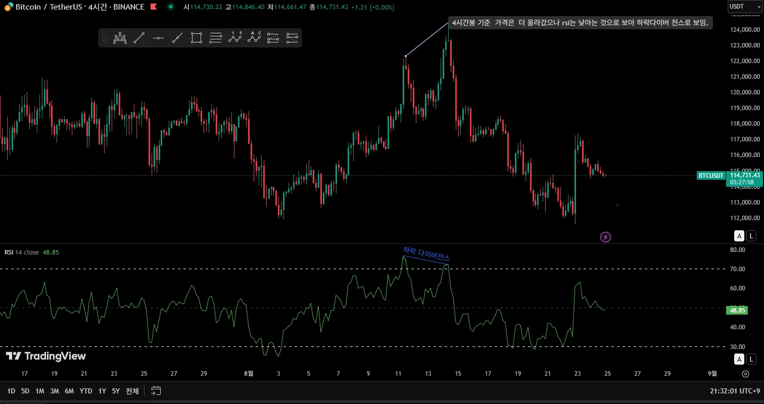Viewport: 764px width, 404px height.
Task: Click the +1.21 (+0.00%) change value
Action: [x=374, y=7]
